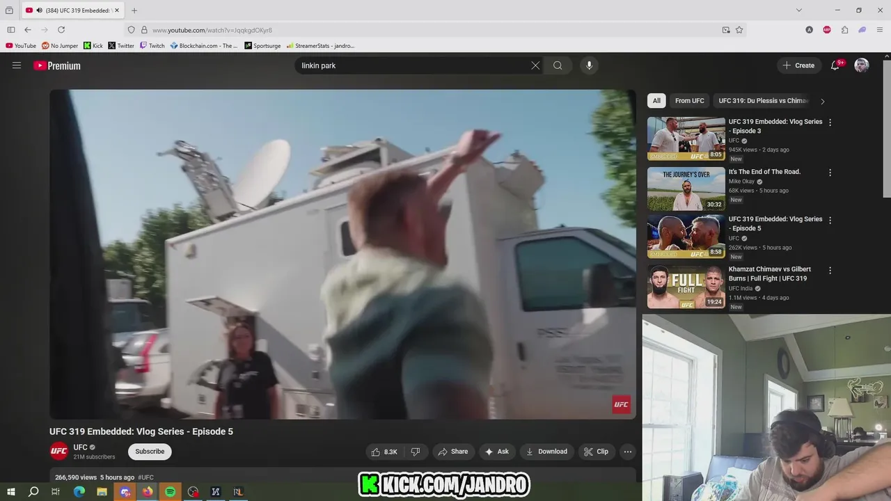The height and width of the screenshot is (501, 891).
Task: Open the Sportsurge bookmark
Action: point(262,46)
